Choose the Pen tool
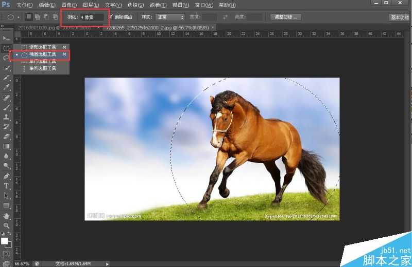The height and width of the screenshot is (267, 412). coord(6,176)
